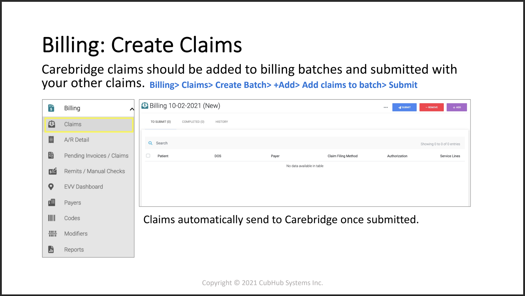Switch to the History tab

point(222,122)
